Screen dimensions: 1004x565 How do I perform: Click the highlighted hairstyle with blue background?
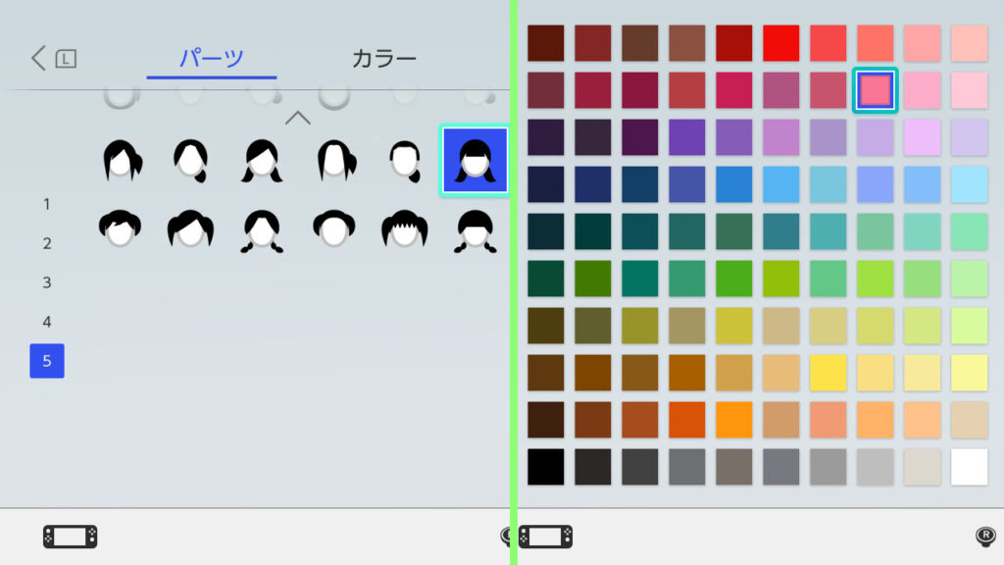[475, 160]
